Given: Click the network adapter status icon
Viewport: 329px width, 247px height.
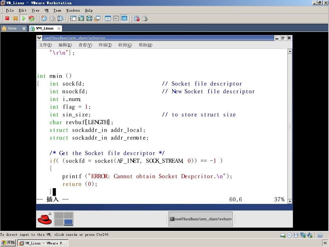Looking at the screenshot, I should (x=303, y=235).
